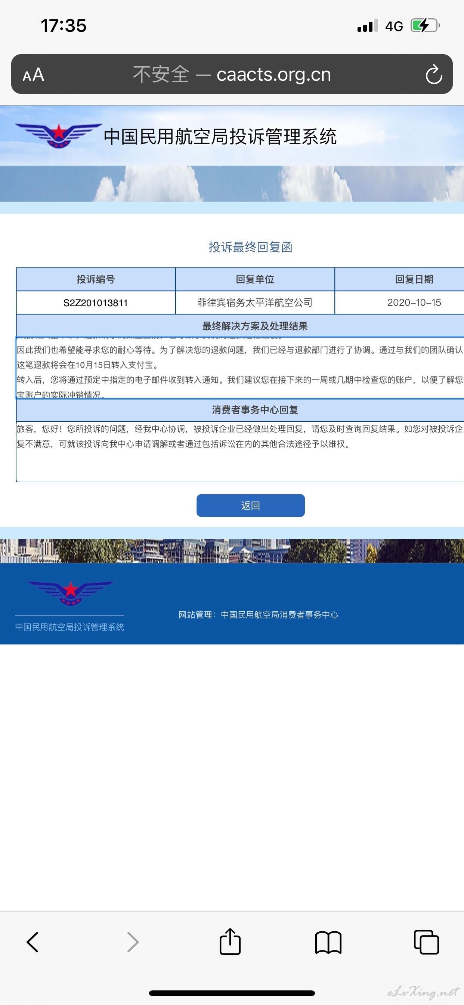Select complaint number S2Z201013811
Image resolution: width=464 pixels, height=1005 pixels.
(x=96, y=303)
